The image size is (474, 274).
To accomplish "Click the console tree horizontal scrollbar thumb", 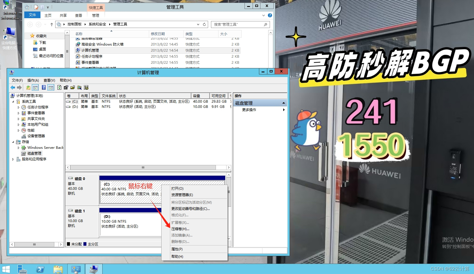I will pos(34,244).
